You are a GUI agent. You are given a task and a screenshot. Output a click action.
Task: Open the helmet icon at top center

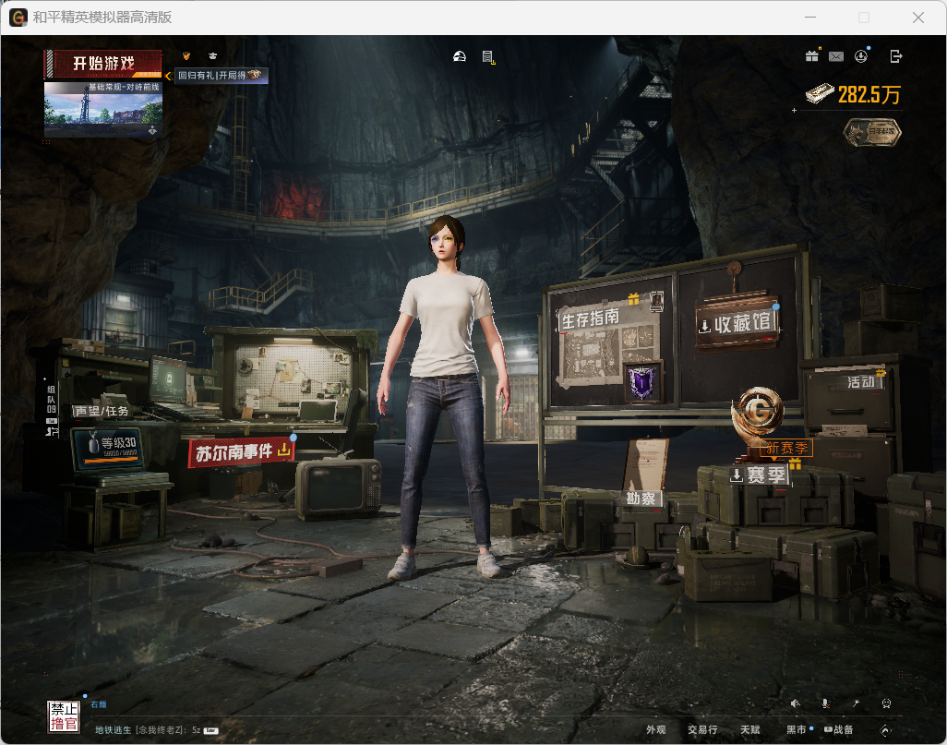(460, 57)
